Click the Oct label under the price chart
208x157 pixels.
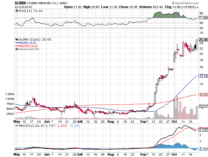coord(174,121)
